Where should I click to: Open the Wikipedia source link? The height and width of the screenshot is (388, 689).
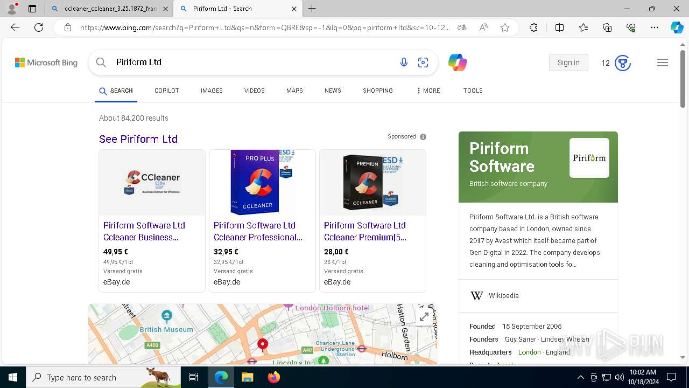tap(503, 296)
